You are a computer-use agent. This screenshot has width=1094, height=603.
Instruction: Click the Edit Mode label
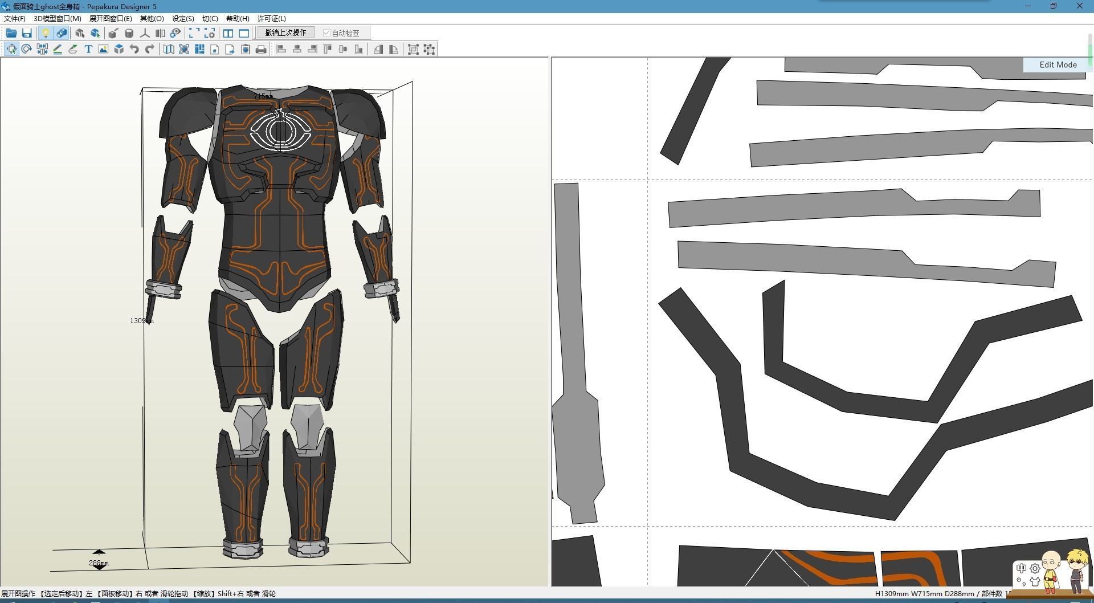click(1058, 65)
